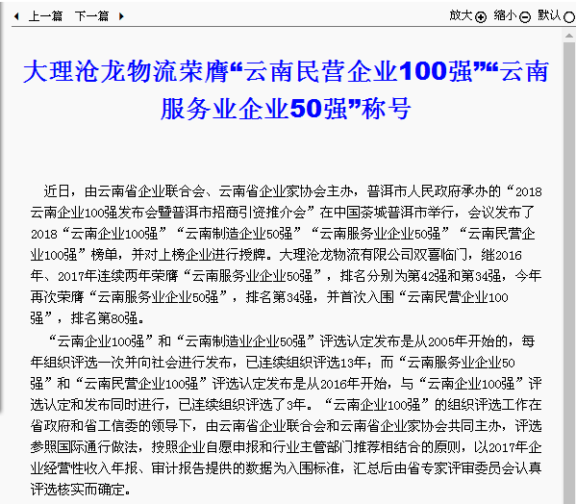Click the second paragraph about 评选认定发布

286,416
